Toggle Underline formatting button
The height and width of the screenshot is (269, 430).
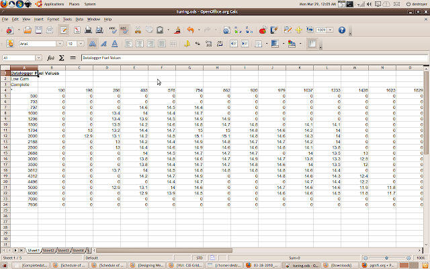tap(114, 44)
